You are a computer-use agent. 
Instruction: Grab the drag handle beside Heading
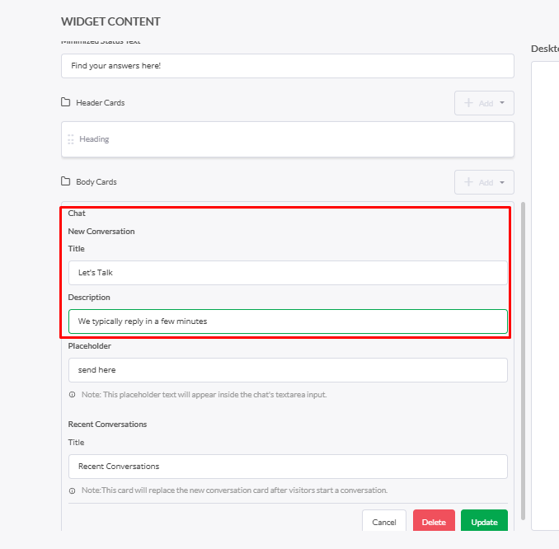tap(71, 139)
